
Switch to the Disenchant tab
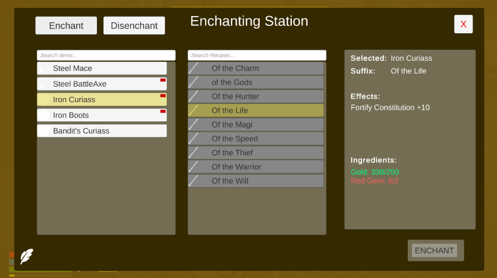(134, 25)
